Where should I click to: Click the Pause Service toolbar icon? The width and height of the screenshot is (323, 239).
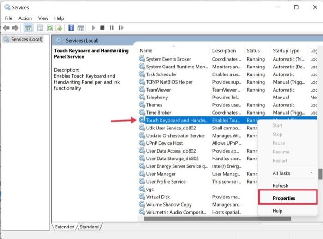click(112, 28)
